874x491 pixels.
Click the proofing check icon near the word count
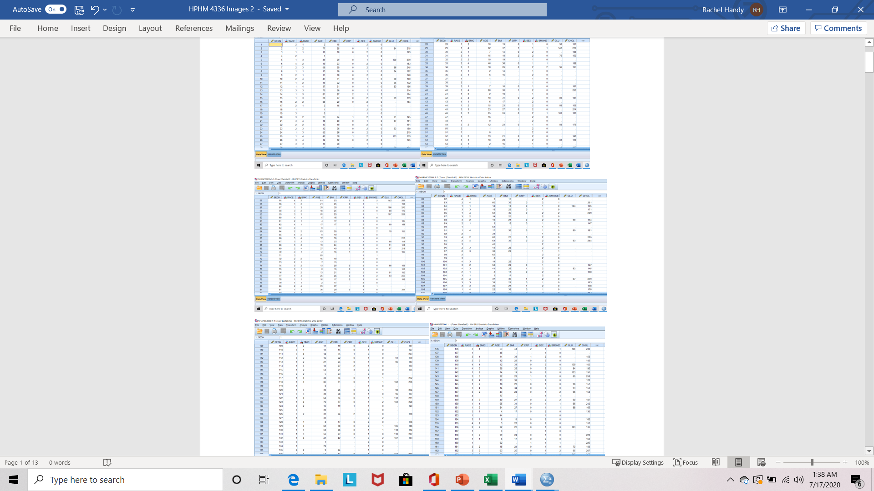pyautogui.click(x=107, y=462)
